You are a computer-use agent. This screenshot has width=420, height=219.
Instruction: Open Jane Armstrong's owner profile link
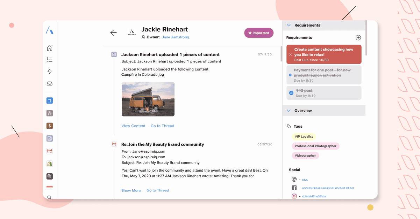click(176, 37)
